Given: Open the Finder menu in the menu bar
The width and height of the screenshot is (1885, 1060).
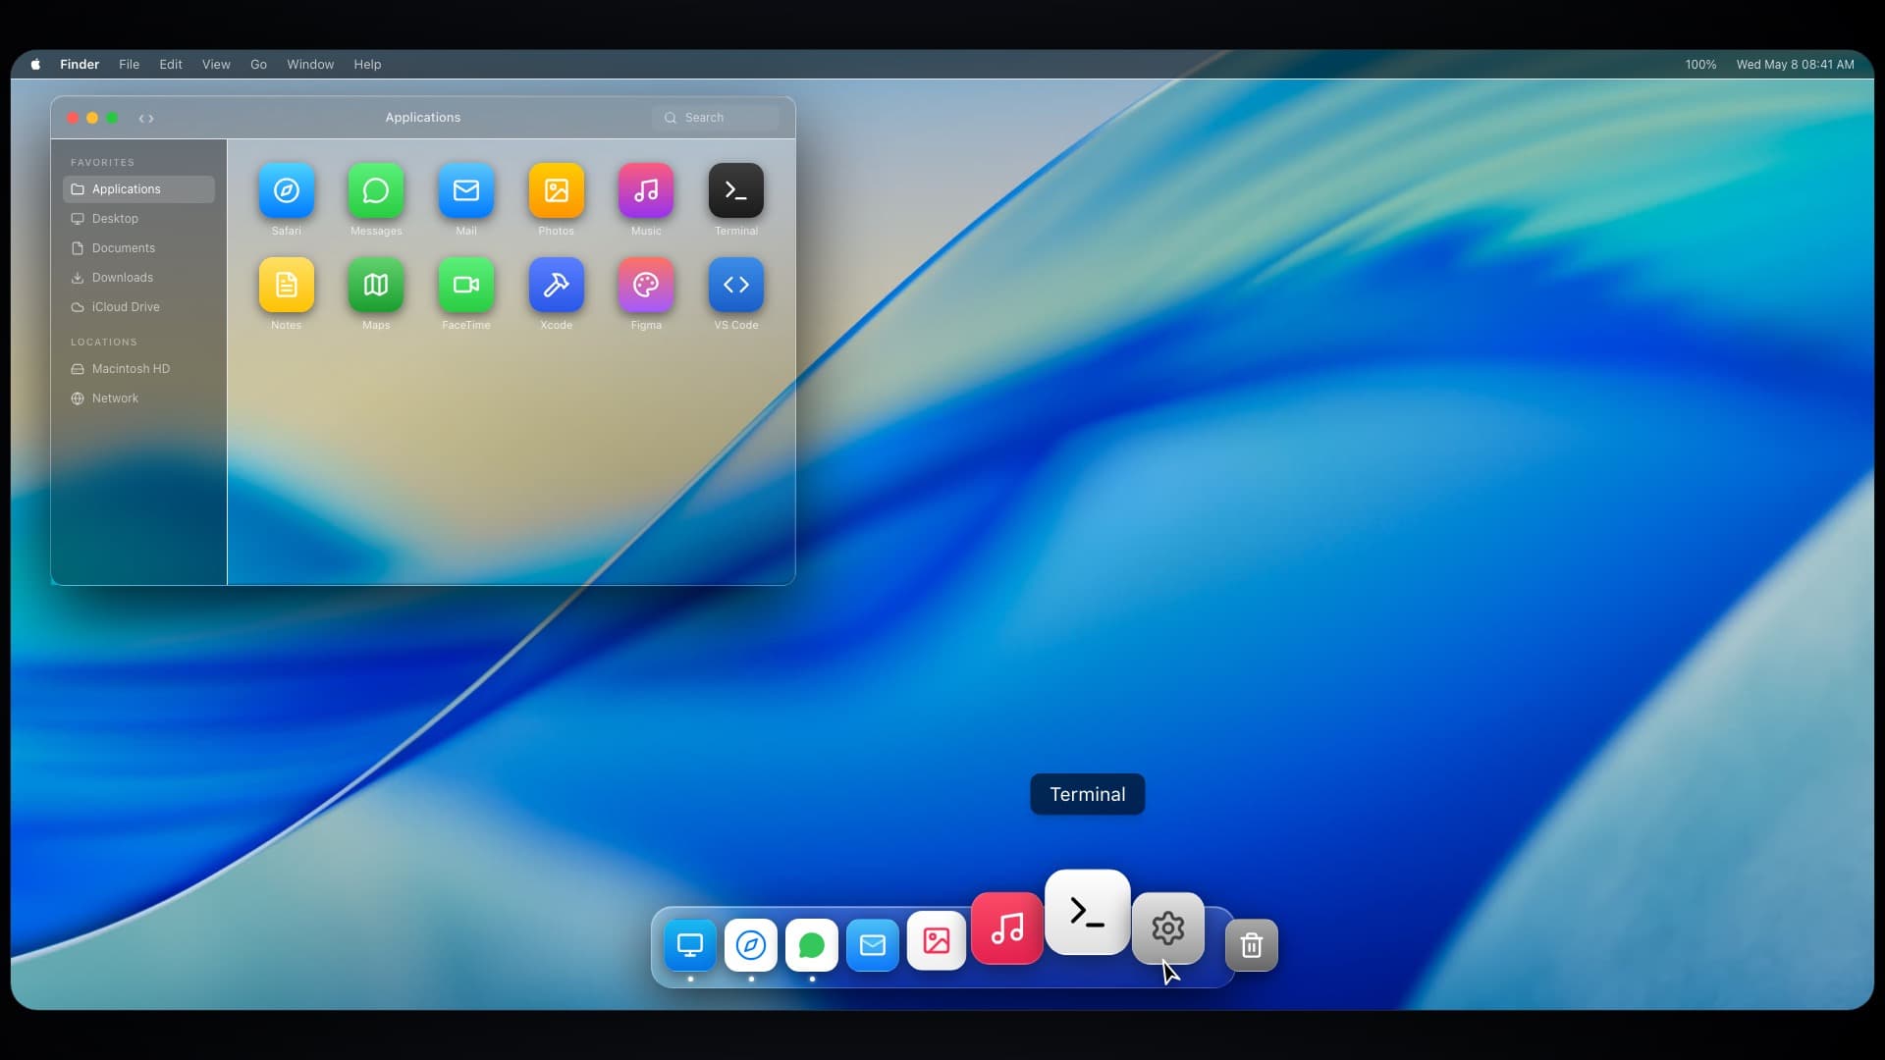Looking at the screenshot, I should [80, 65].
